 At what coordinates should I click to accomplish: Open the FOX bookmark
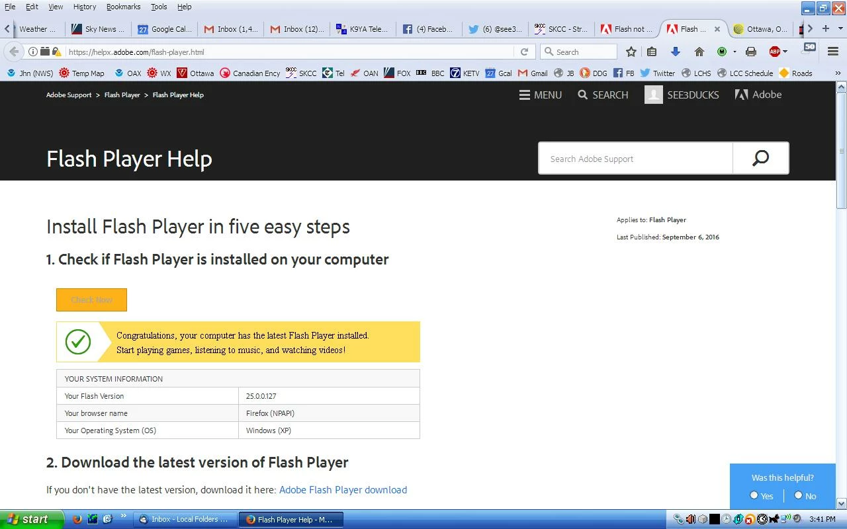click(x=397, y=73)
